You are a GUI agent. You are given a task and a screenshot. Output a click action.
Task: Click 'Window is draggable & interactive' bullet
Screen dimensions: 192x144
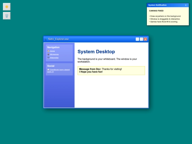(x=165, y=19)
